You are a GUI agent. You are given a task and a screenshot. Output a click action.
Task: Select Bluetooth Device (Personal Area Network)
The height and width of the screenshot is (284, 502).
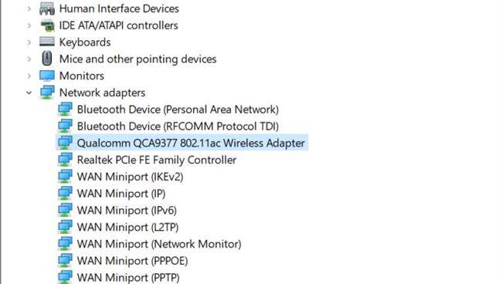pyautogui.click(x=178, y=110)
